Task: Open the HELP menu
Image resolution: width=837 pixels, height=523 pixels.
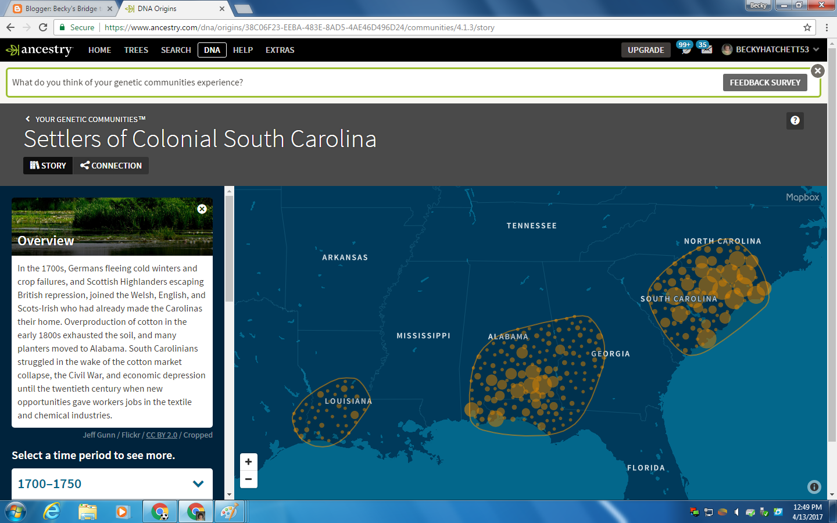Action: tap(243, 50)
